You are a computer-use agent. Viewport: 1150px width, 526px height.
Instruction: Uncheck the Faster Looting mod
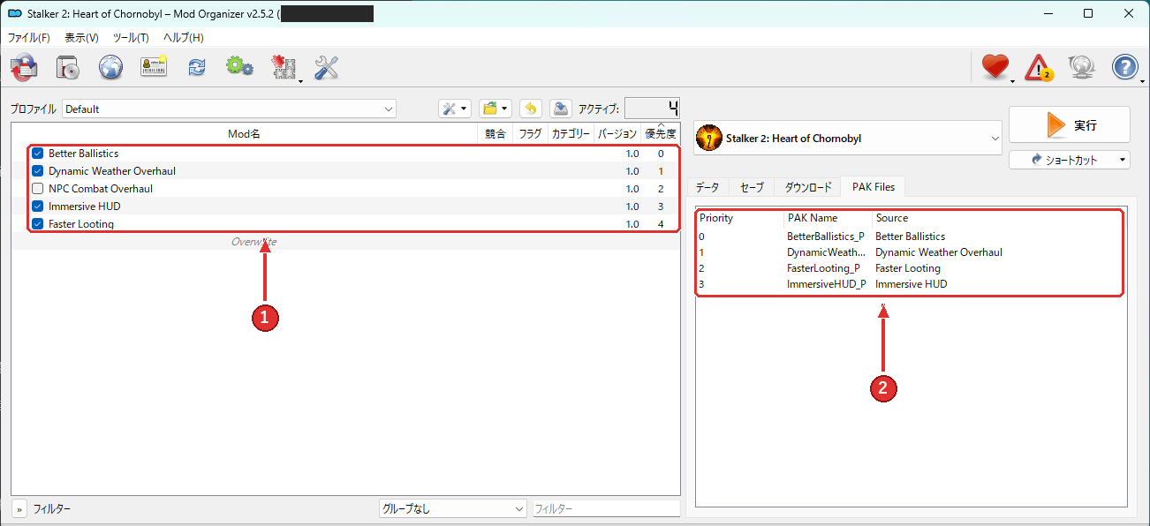point(38,224)
